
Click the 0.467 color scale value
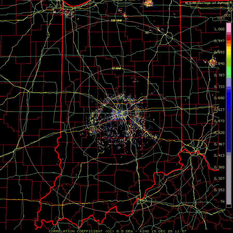(x=219, y=144)
